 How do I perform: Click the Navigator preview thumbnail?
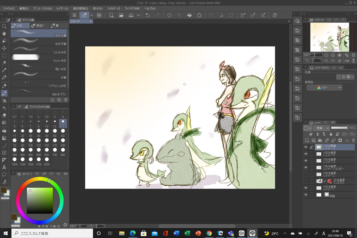329,37
